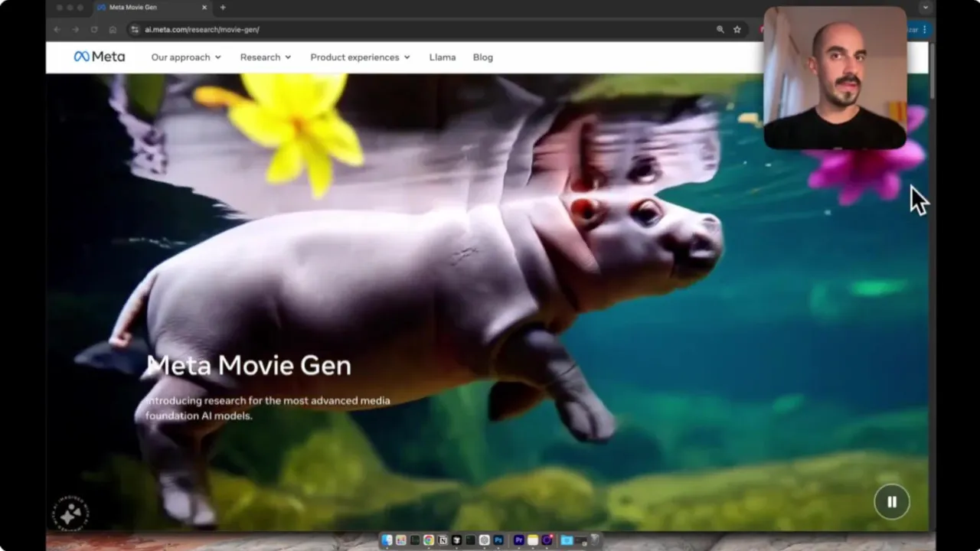
Task: Go to the browser home page
Action: tap(113, 29)
